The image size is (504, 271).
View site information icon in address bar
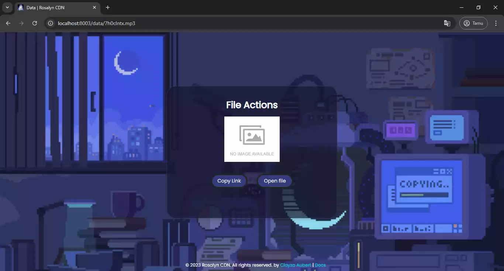click(51, 23)
